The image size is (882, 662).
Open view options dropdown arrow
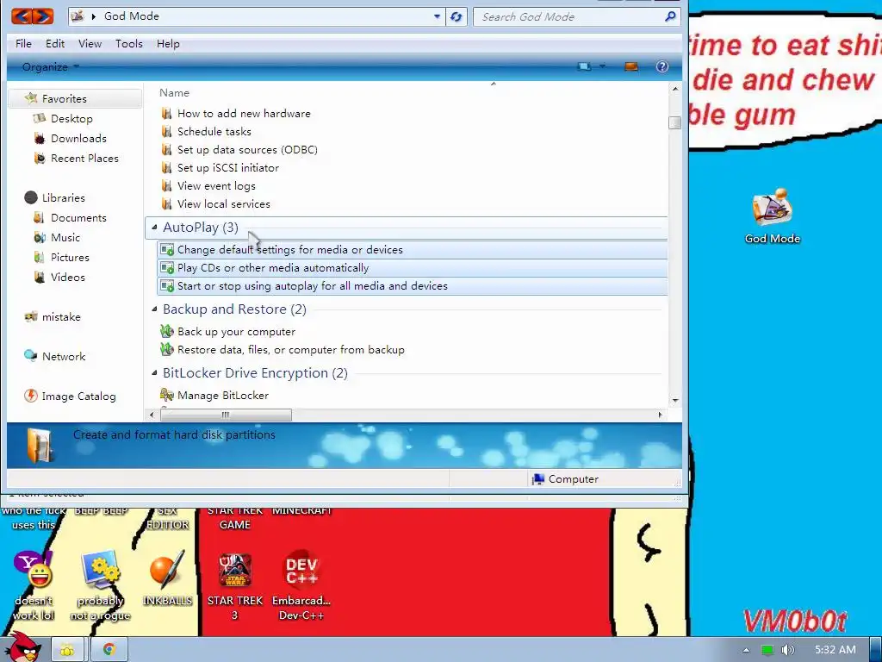coord(602,66)
